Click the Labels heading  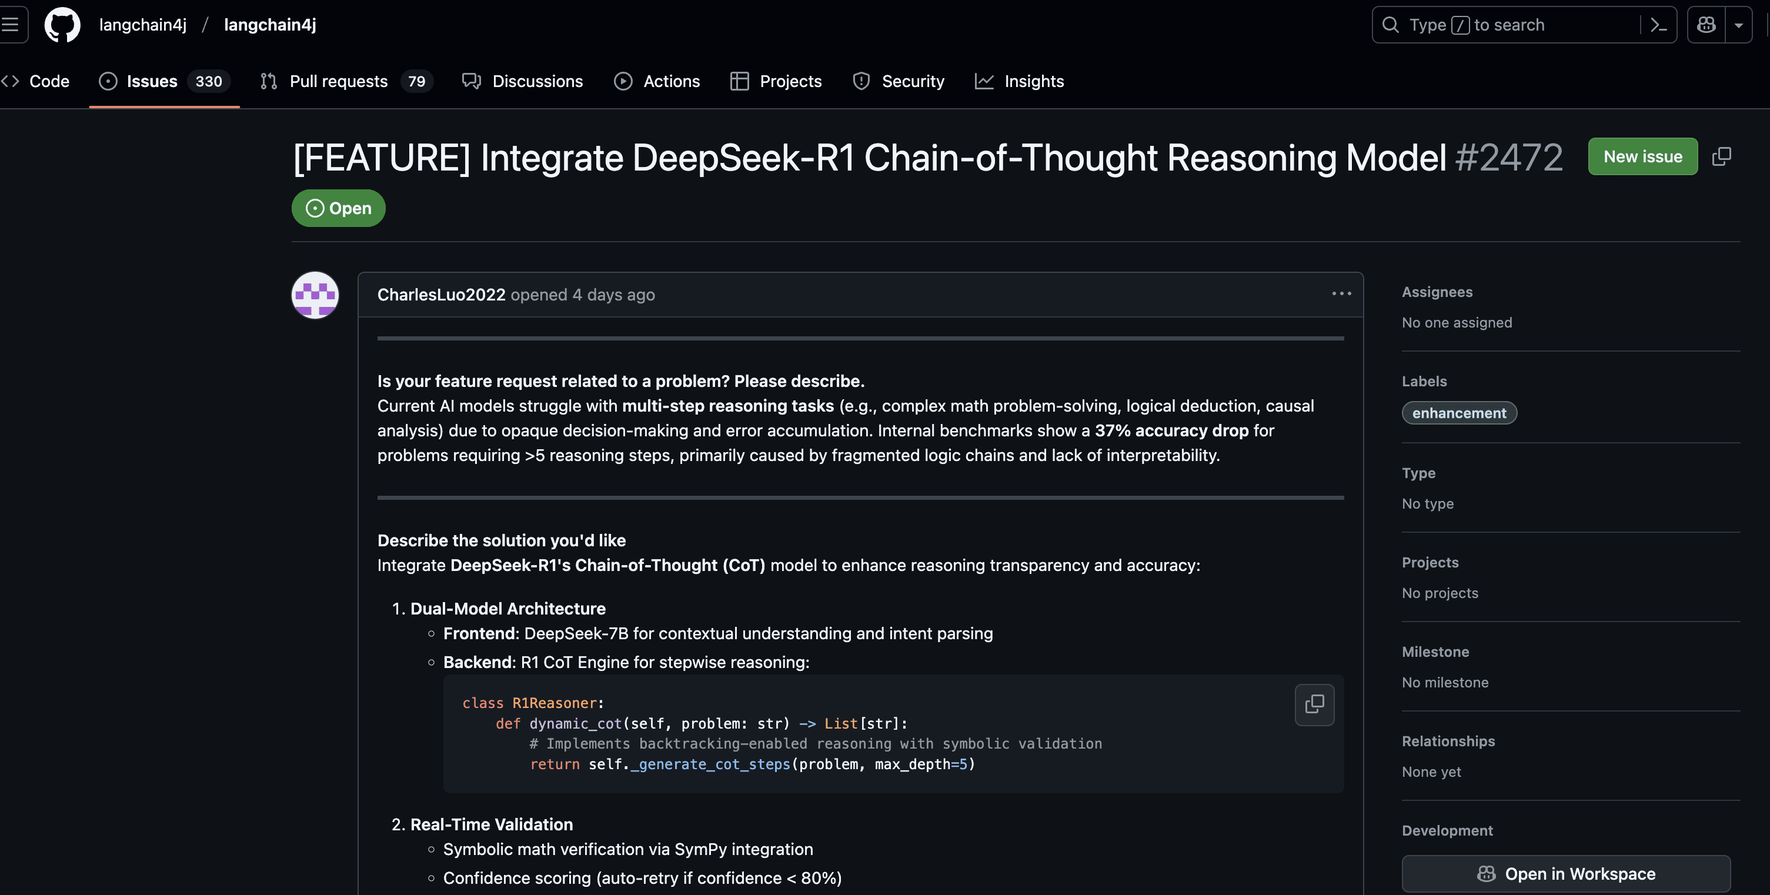(x=1424, y=381)
